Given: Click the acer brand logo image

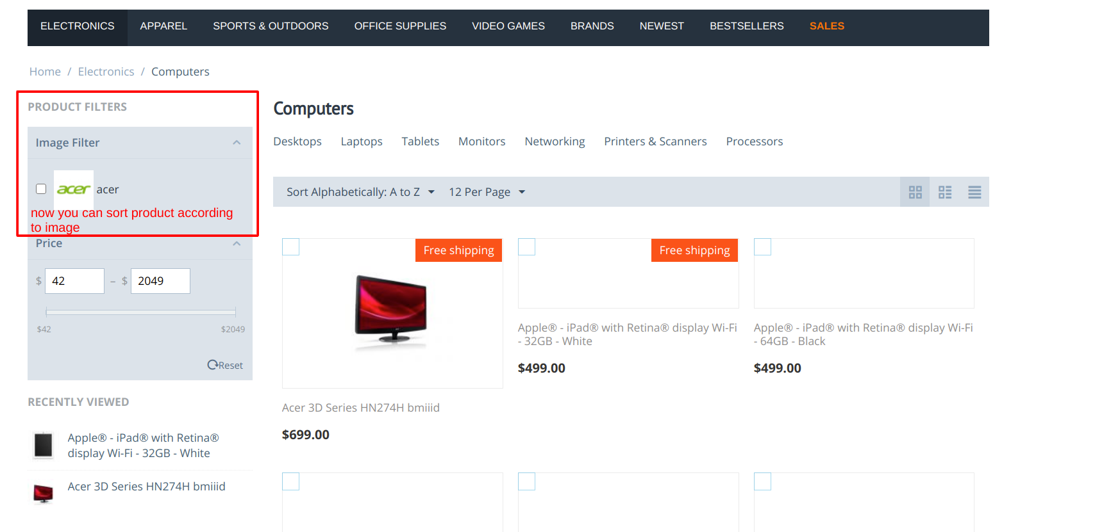Looking at the screenshot, I should [74, 189].
